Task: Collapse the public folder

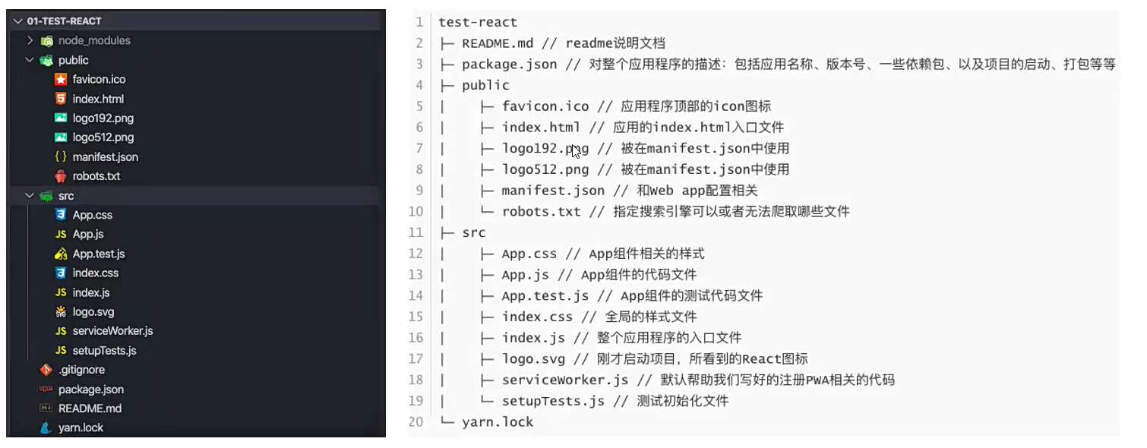Action: click(x=30, y=60)
